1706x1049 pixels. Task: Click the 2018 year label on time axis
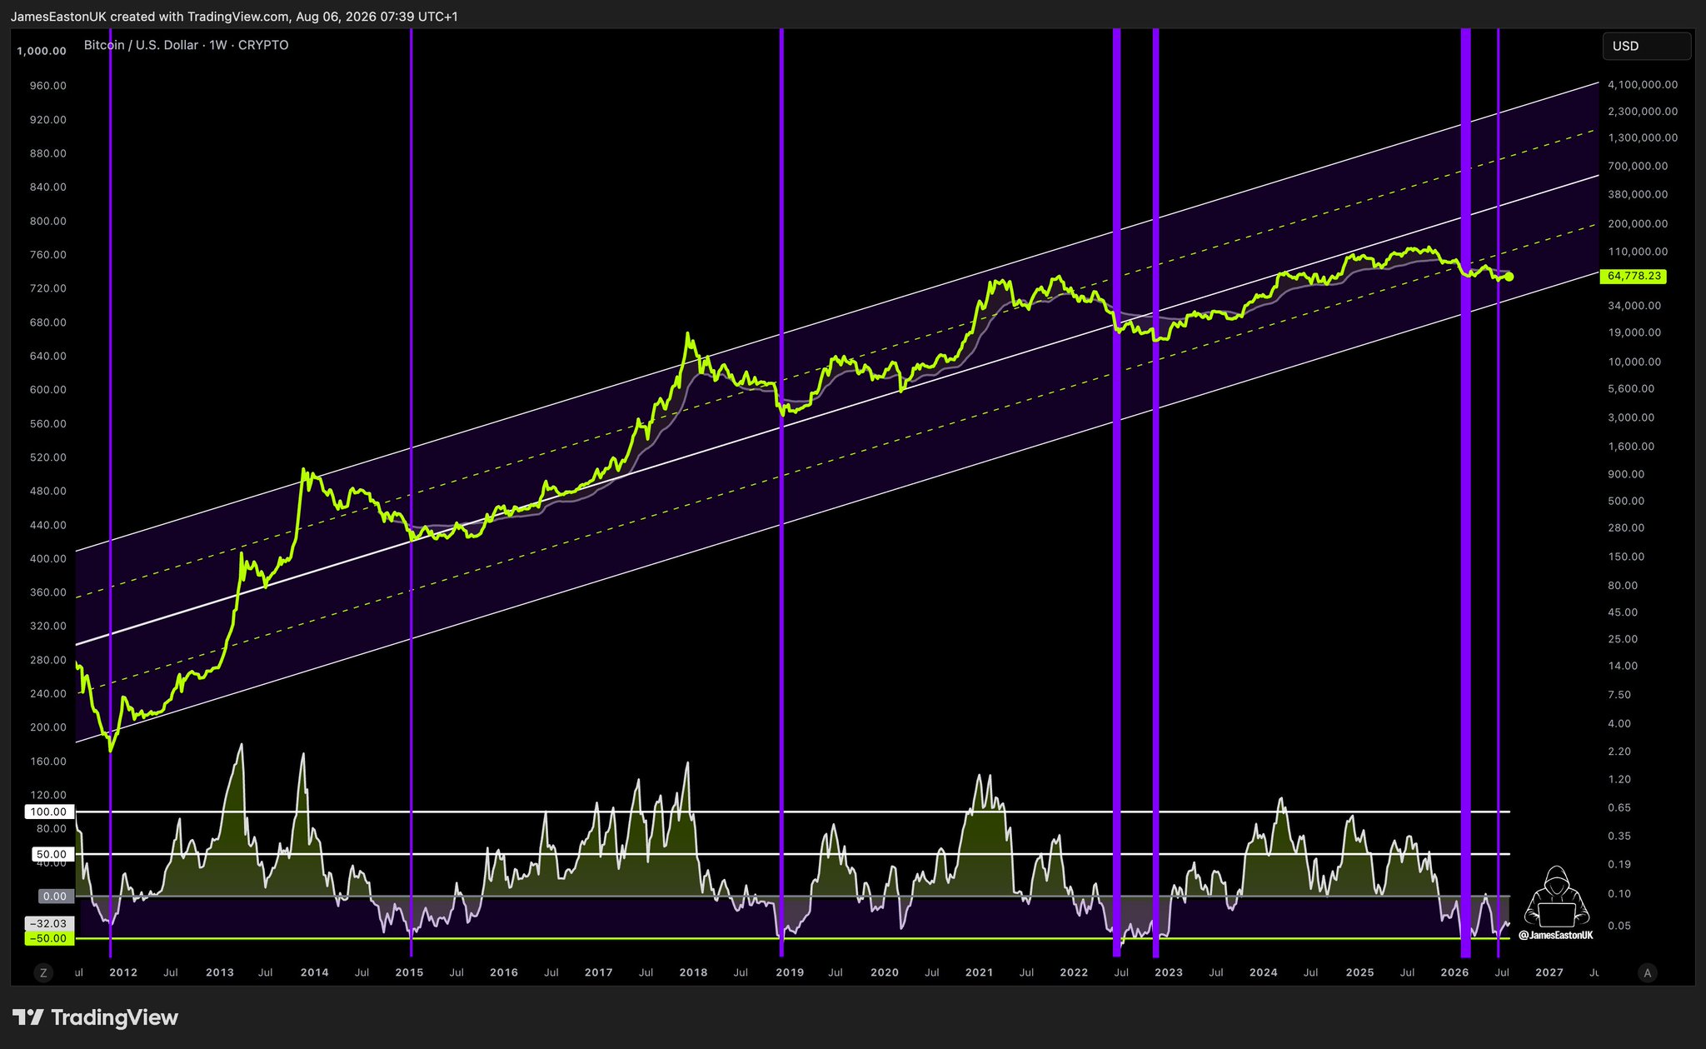click(694, 972)
